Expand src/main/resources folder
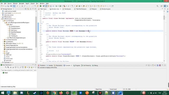 [3, 40]
